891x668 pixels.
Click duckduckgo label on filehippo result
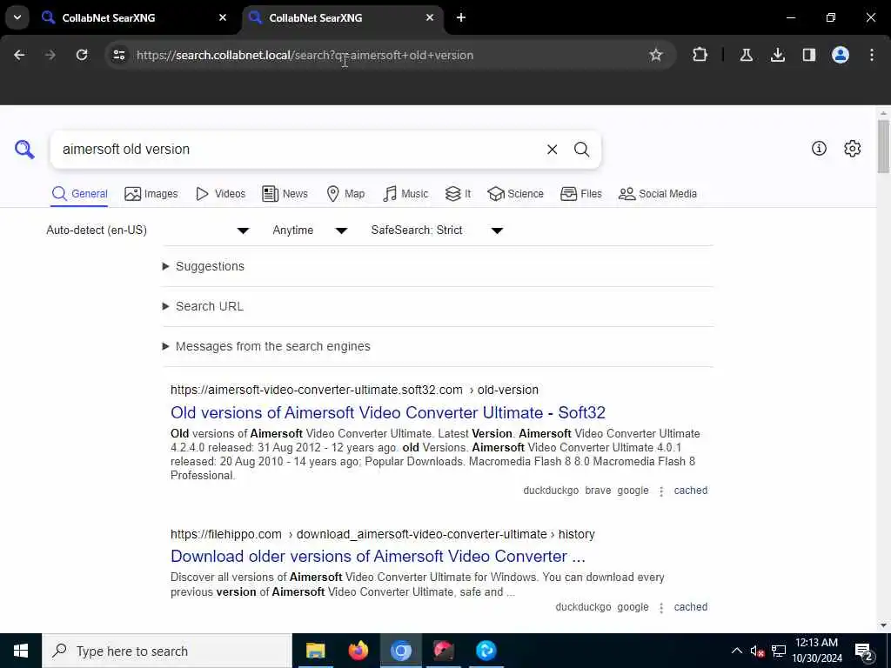click(x=583, y=606)
